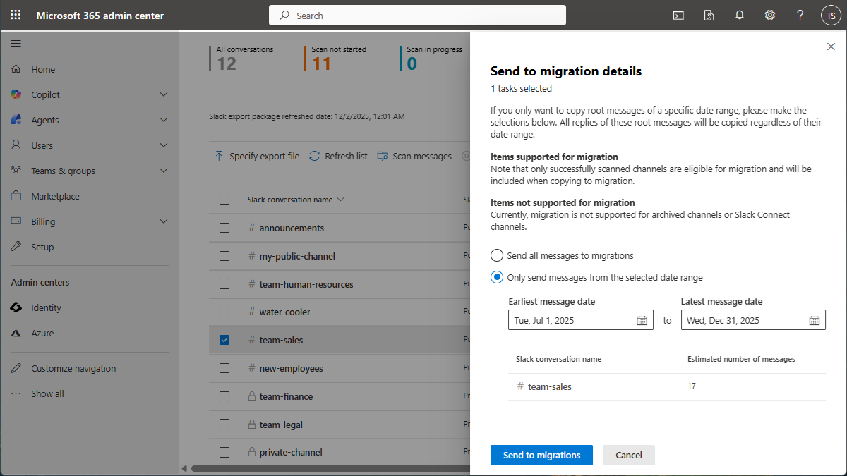Check the team-finance row checkbox
The height and width of the screenshot is (476, 847).
[224, 396]
